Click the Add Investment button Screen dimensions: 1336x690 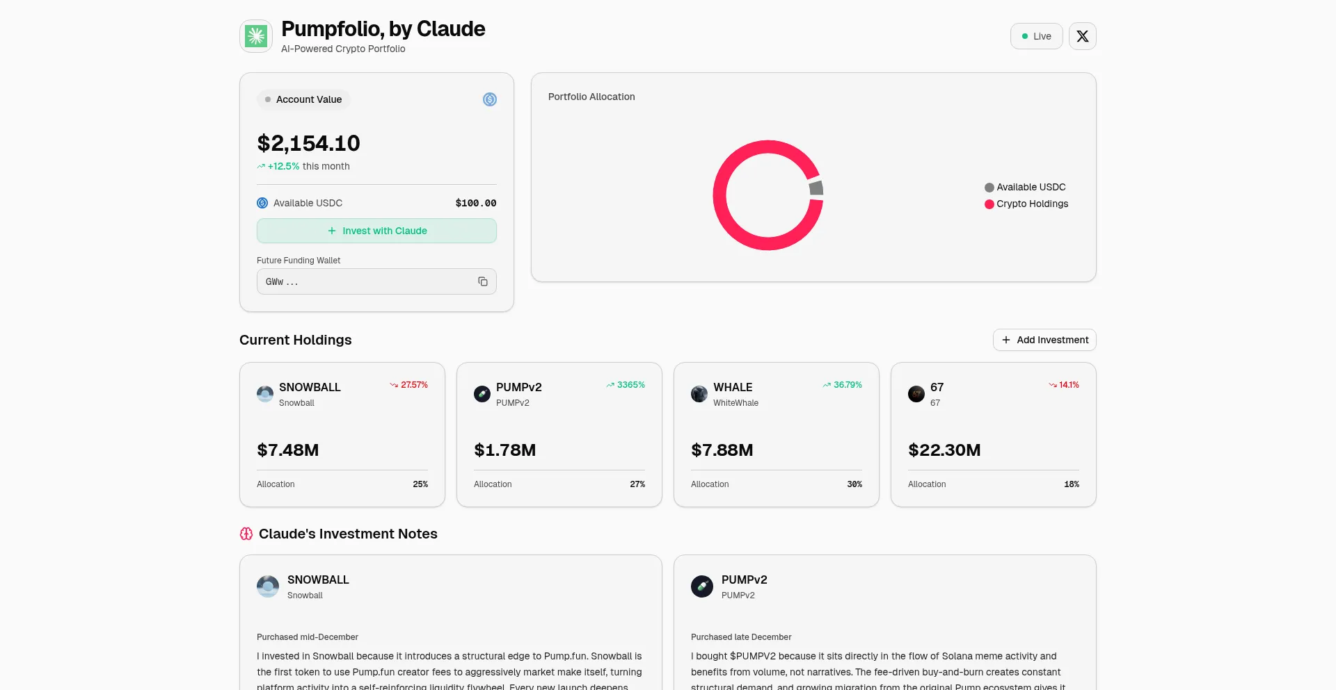tap(1044, 340)
